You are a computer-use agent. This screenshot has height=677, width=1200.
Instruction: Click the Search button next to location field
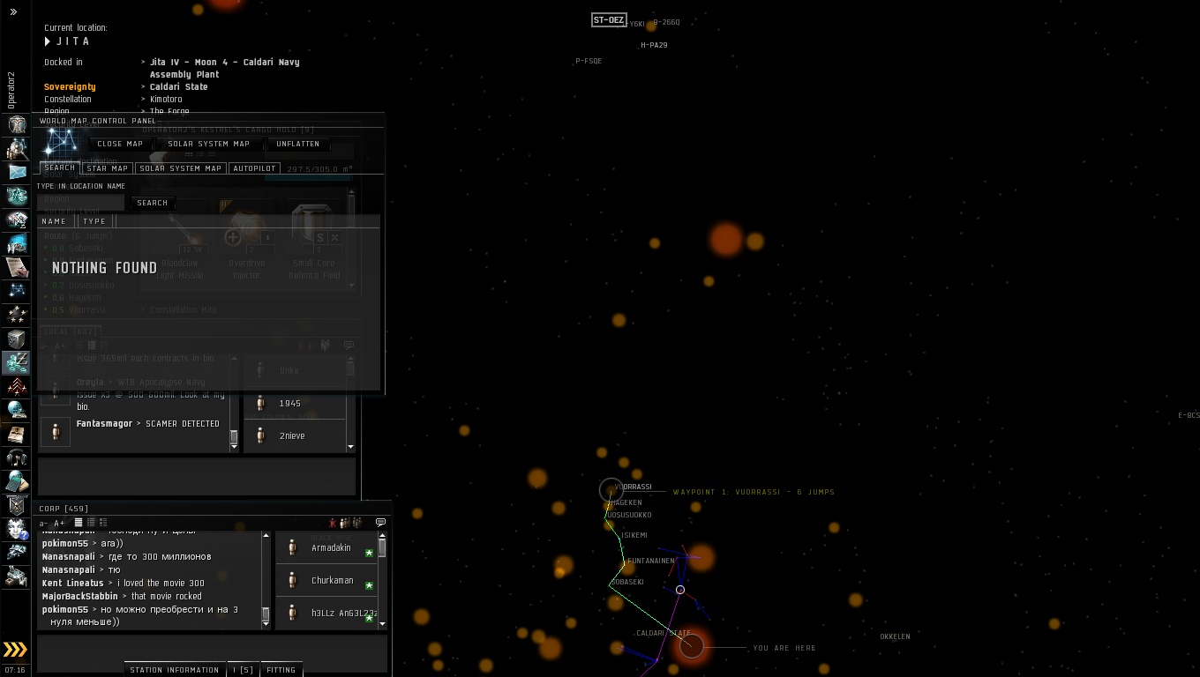tap(153, 203)
